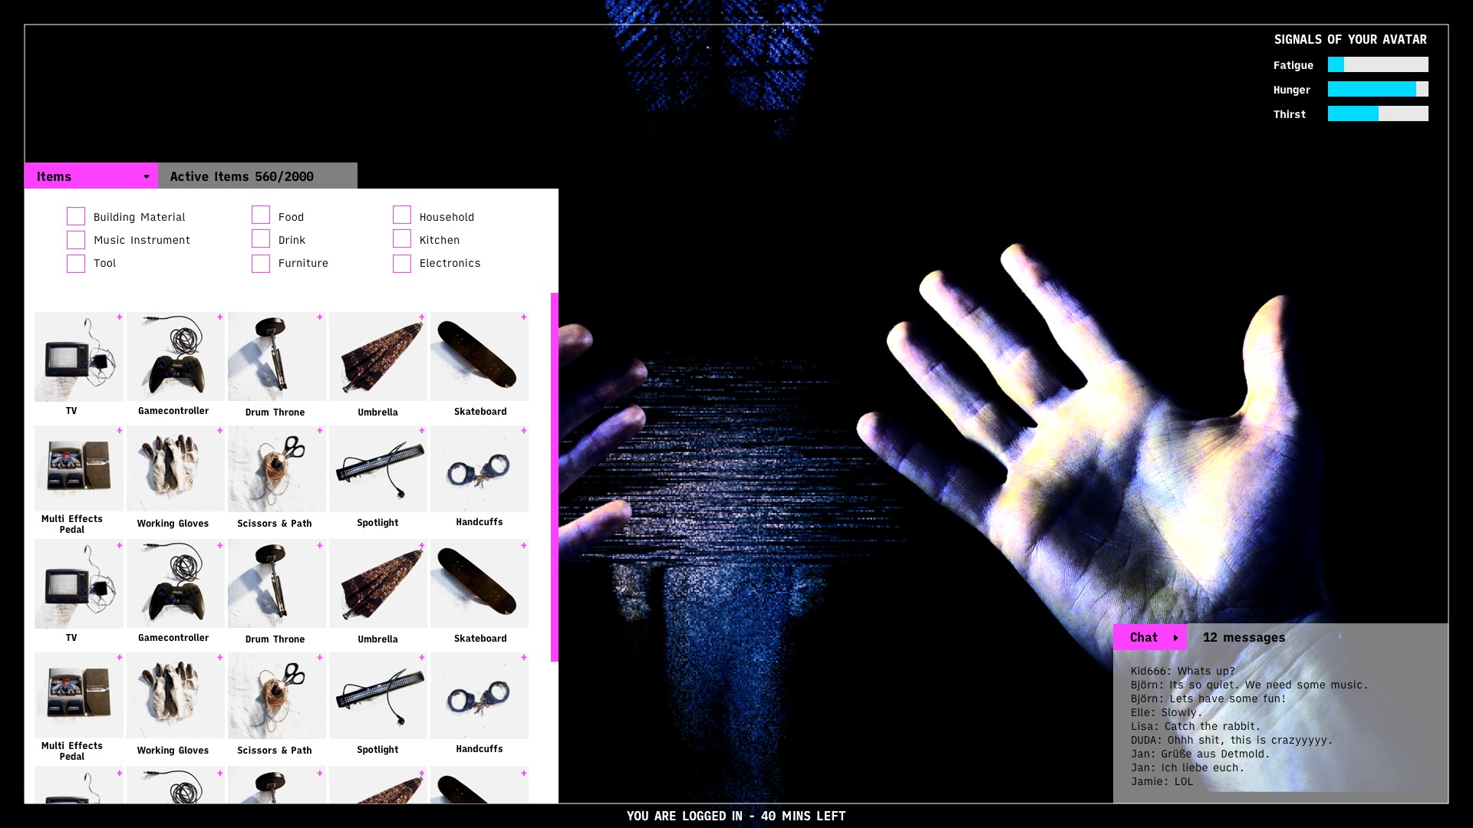
Task: Pick the second Spotlight thumbnail image
Action: [x=378, y=695]
